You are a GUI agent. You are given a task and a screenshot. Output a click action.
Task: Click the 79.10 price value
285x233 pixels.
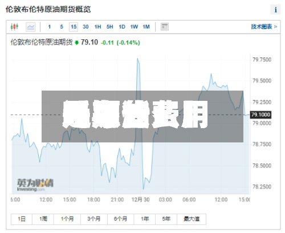point(89,42)
